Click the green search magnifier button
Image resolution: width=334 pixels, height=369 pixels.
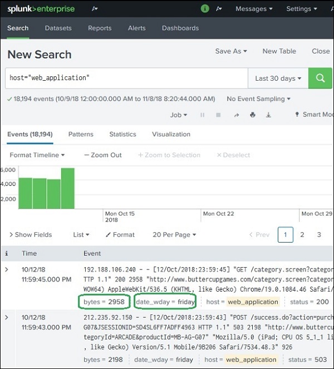(320, 78)
